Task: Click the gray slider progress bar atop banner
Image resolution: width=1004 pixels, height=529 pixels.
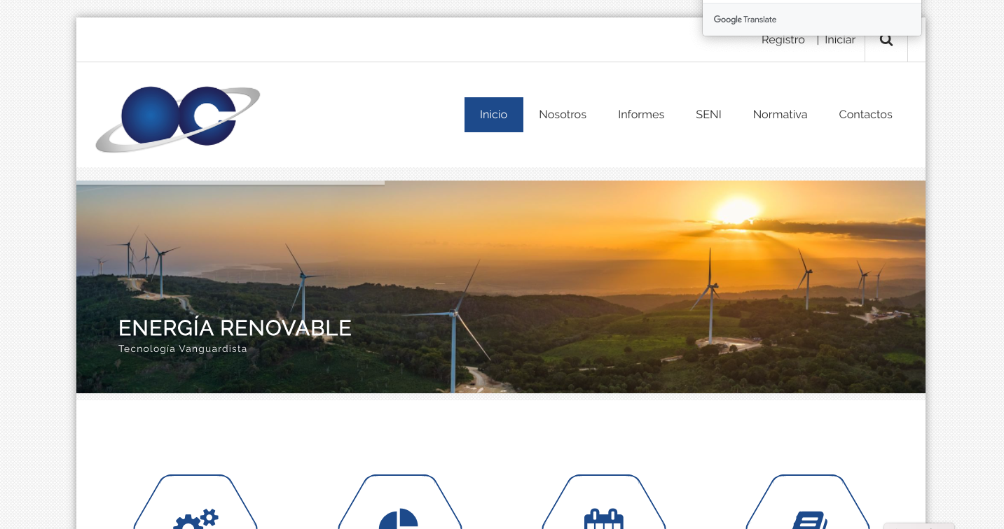Action: tap(231, 183)
